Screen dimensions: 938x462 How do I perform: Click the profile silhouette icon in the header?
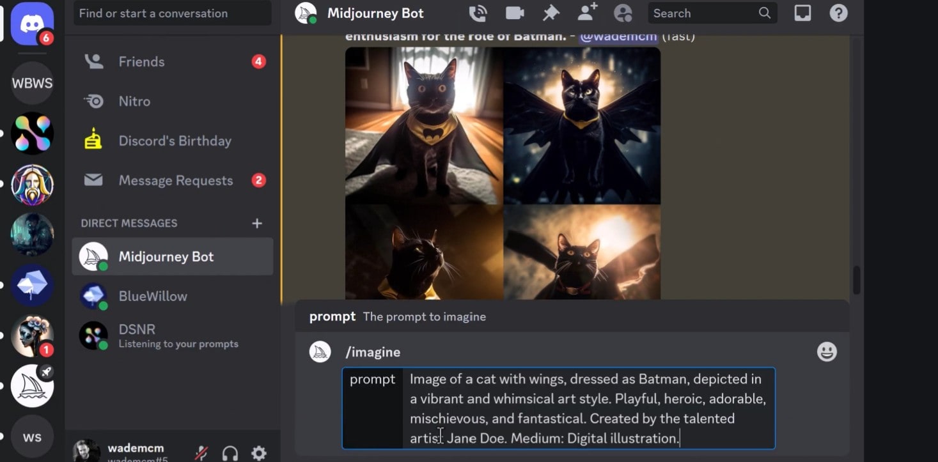[x=623, y=13]
